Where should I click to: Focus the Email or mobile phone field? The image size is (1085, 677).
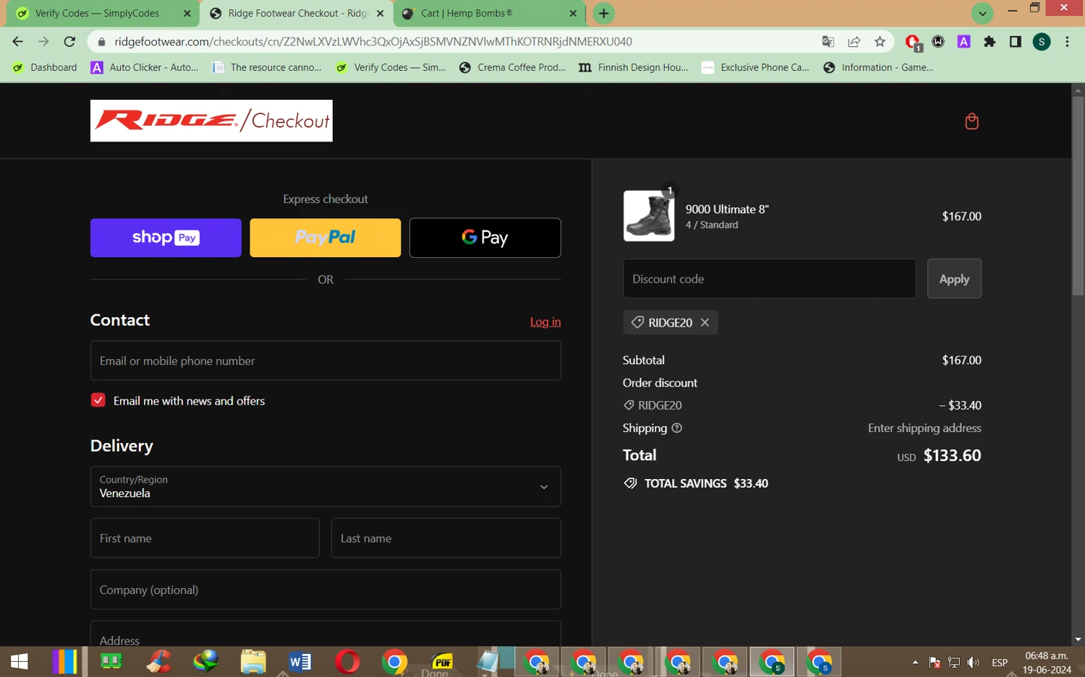point(325,361)
